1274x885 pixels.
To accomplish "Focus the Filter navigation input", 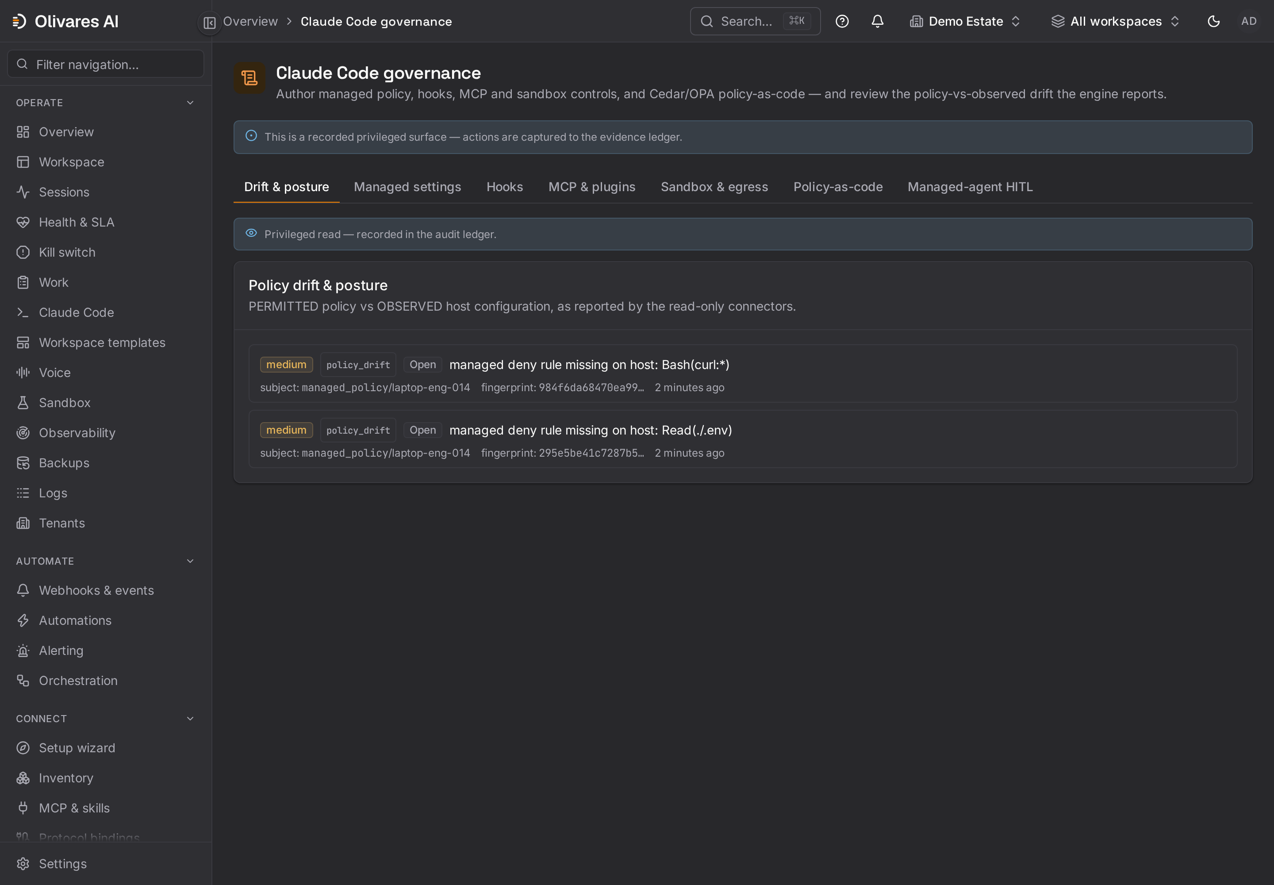I will [106, 64].
